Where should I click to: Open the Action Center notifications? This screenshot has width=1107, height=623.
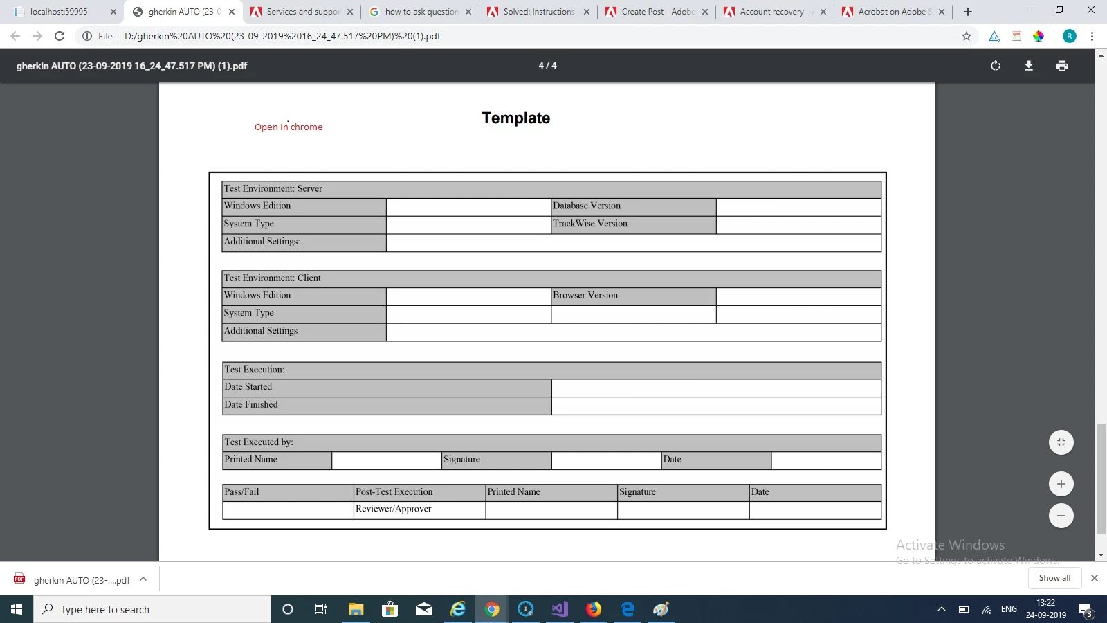[1086, 610]
